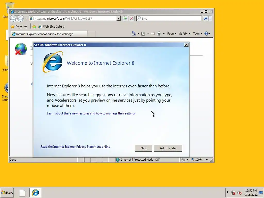Open the Page menu
The image size is (264, 198).
(171, 34)
